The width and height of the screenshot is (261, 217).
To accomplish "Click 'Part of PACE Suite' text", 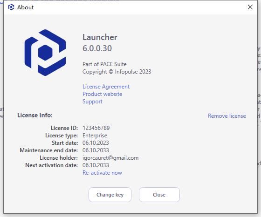I will point(104,64).
